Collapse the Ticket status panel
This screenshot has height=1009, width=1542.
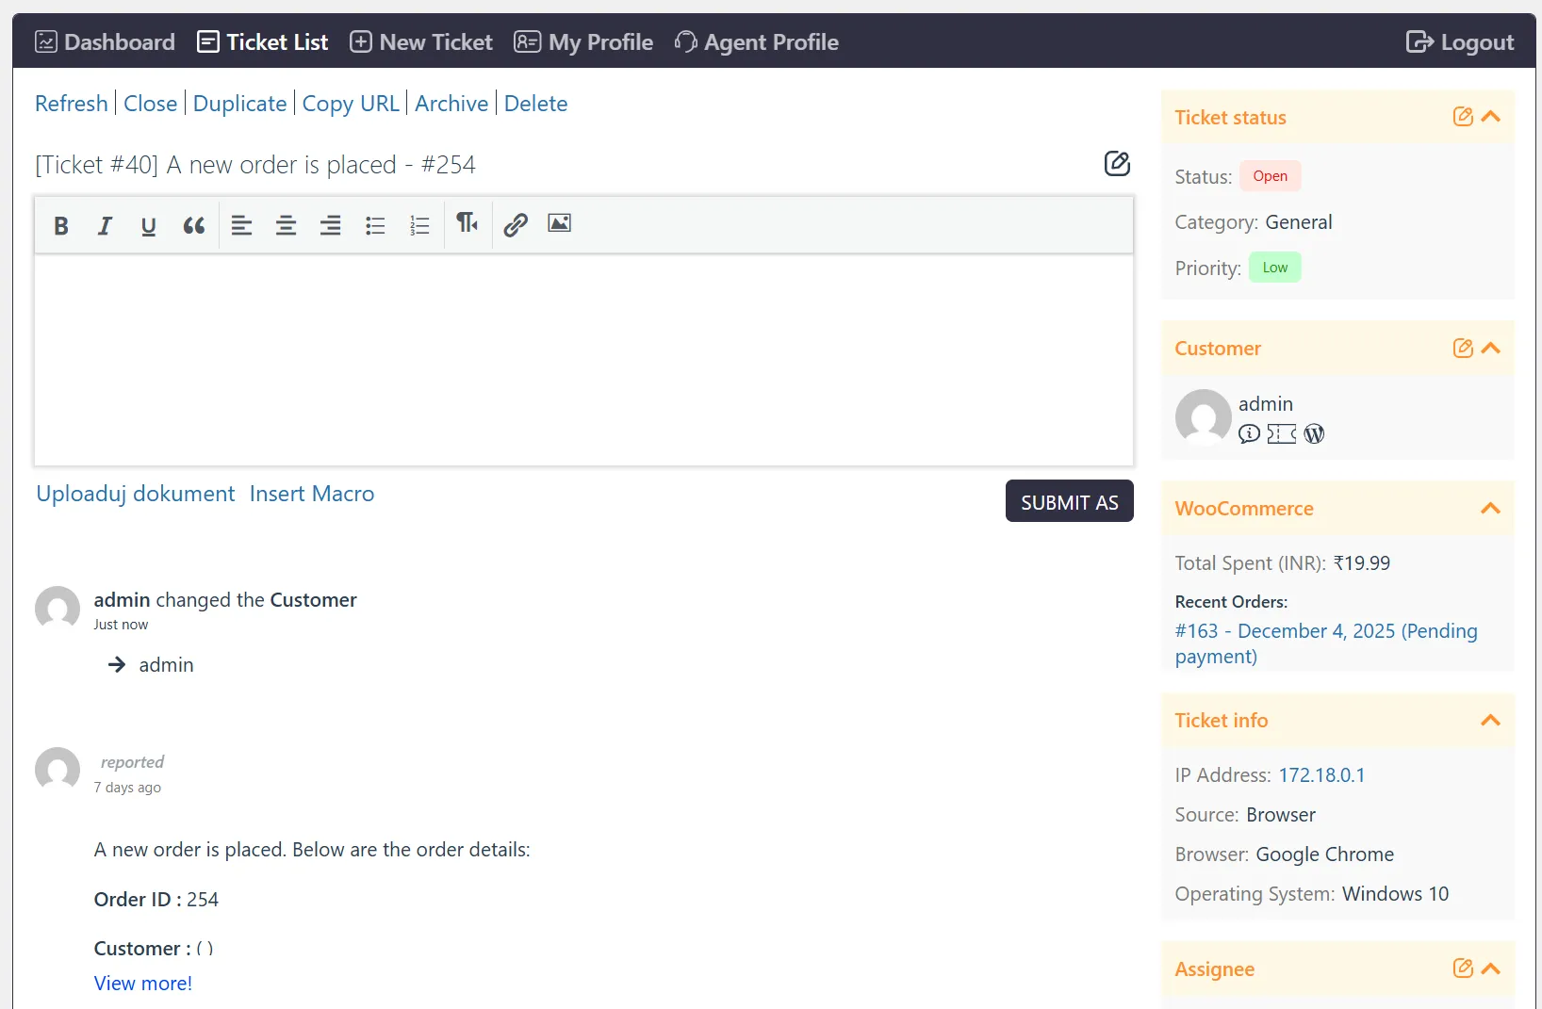[1491, 117]
